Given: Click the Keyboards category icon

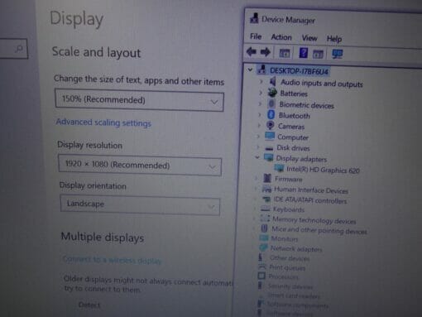Looking at the screenshot, I should pyautogui.click(x=266, y=209).
